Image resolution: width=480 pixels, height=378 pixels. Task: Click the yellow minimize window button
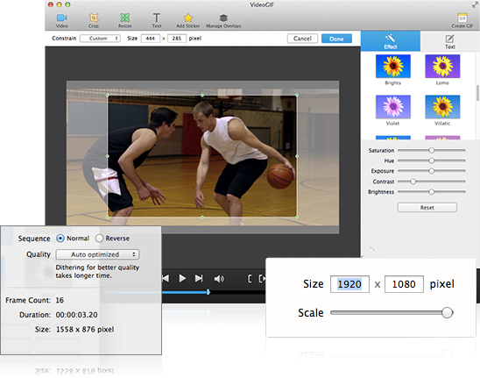(59, 4)
